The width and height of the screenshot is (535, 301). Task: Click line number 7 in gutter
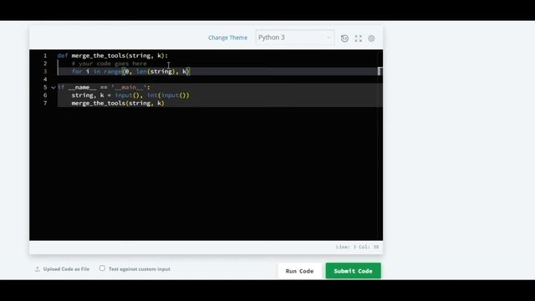click(45, 103)
